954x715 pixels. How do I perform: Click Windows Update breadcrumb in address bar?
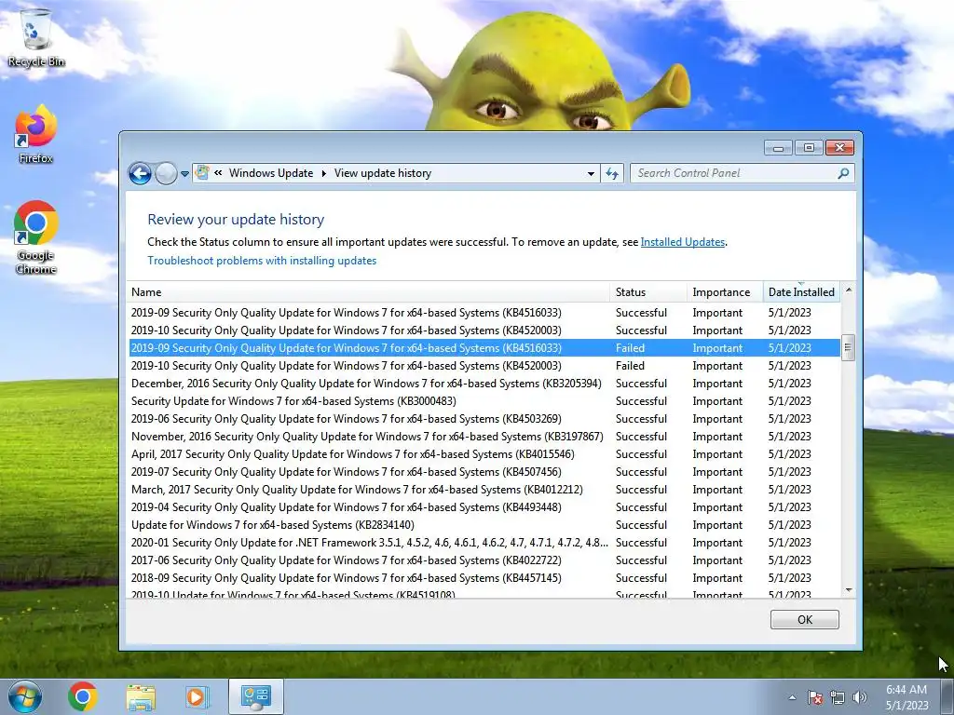[x=271, y=173]
